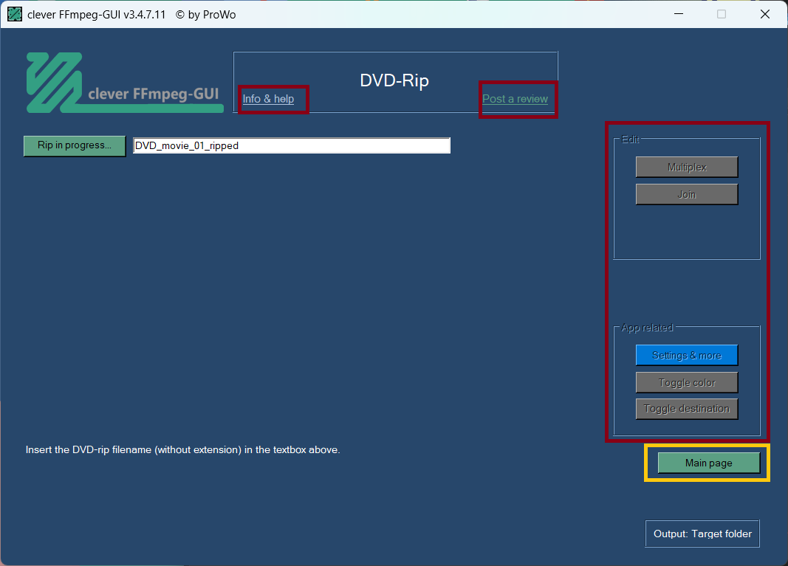Click the Rip in progress button
This screenshot has width=788, height=566.
(75, 145)
